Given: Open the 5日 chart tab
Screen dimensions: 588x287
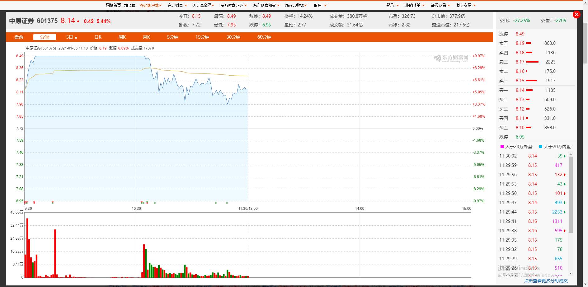Looking at the screenshot, I should pyautogui.click(x=72, y=37).
